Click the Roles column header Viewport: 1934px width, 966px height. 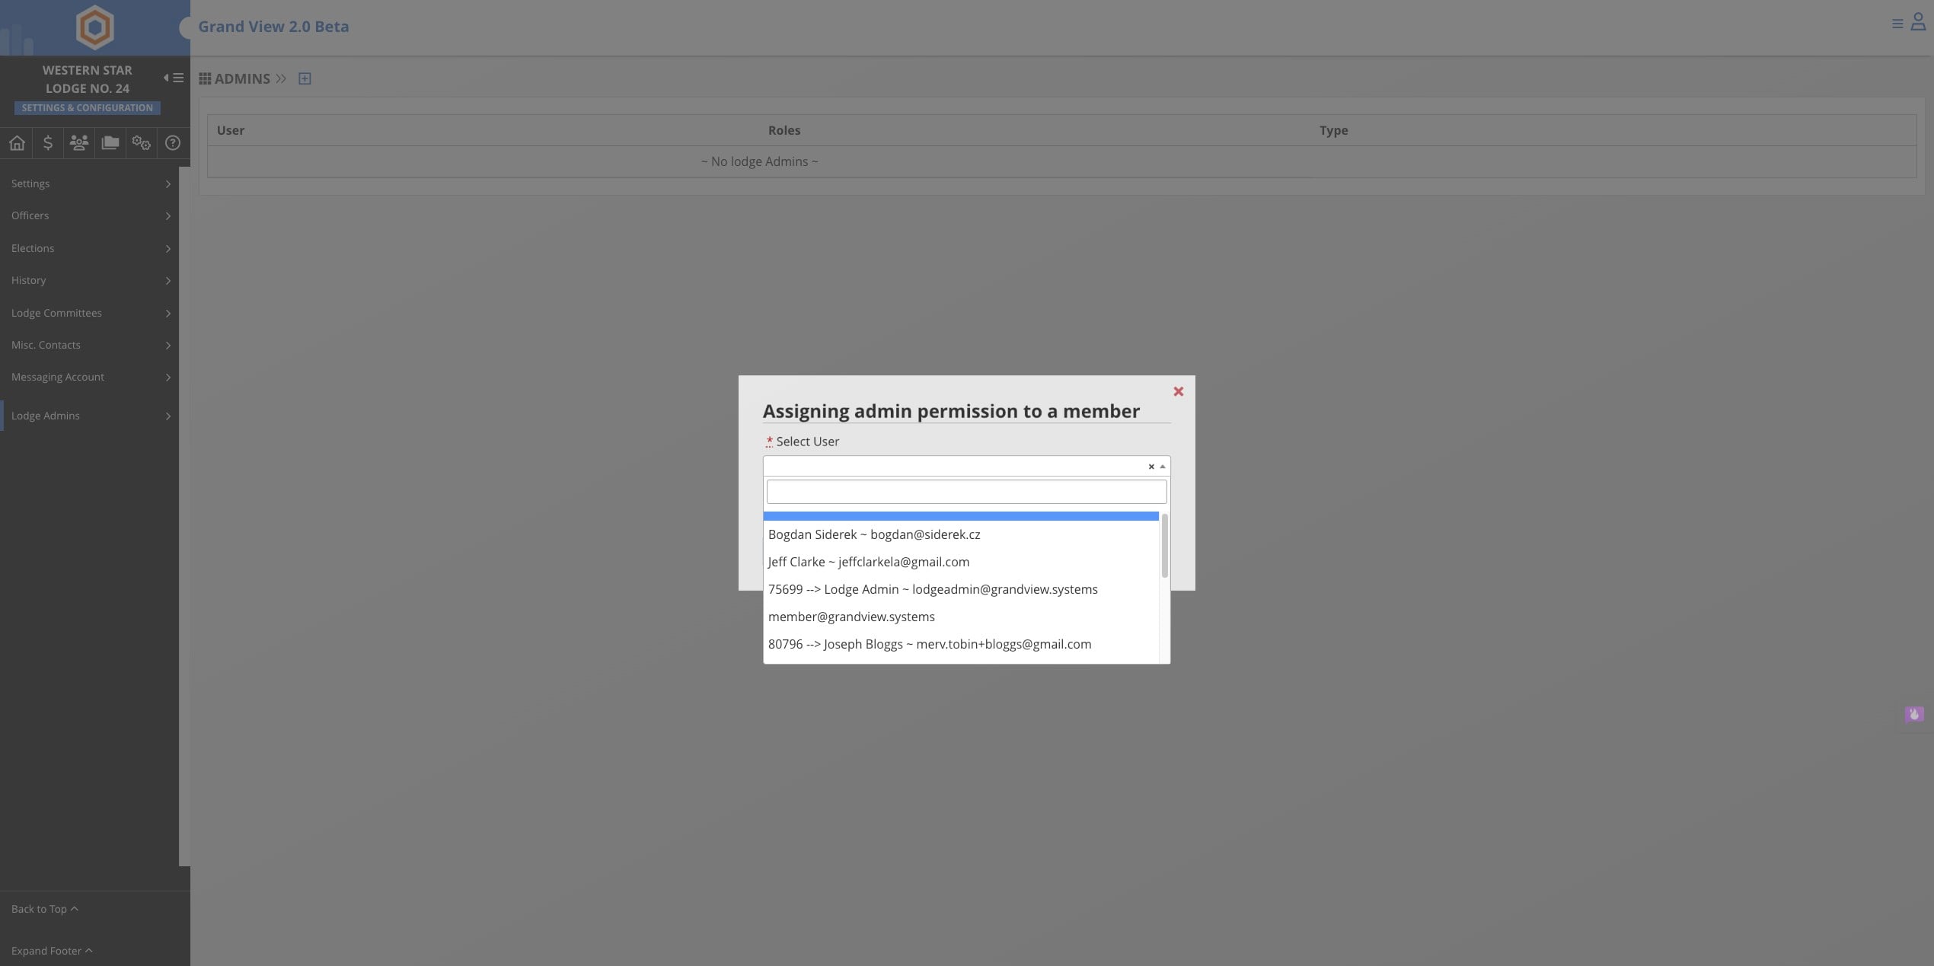[x=783, y=130]
